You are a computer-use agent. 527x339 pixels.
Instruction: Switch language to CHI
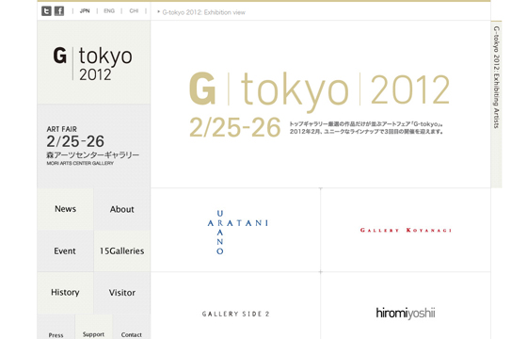pos(134,11)
